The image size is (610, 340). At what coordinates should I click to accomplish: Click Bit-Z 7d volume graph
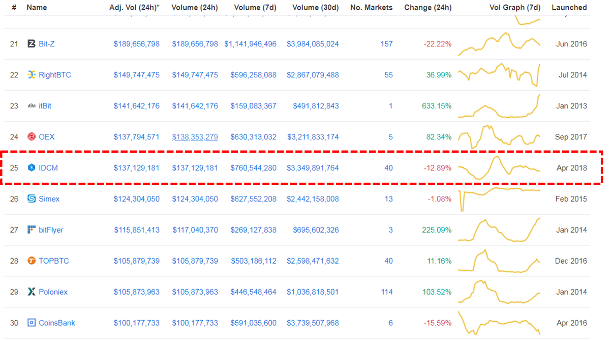point(499,44)
